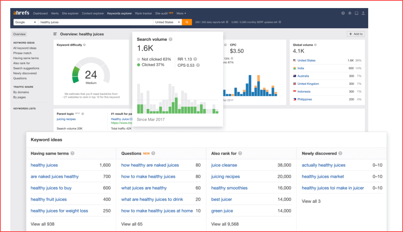This screenshot has width=403, height=232.
Task: Select Phrase match in the sidebar
Action: point(22,53)
